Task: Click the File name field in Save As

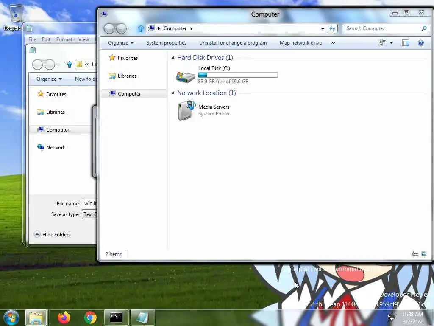Action: click(x=89, y=203)
